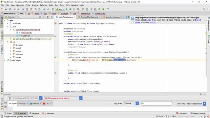Select the drawable folder in tree

tap(19, 45)
